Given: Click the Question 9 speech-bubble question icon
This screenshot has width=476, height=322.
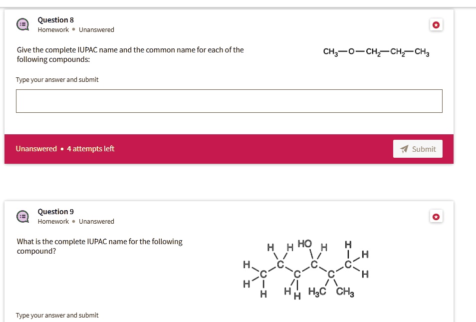Looking at the screenshot, I should (x=22, y=215).
